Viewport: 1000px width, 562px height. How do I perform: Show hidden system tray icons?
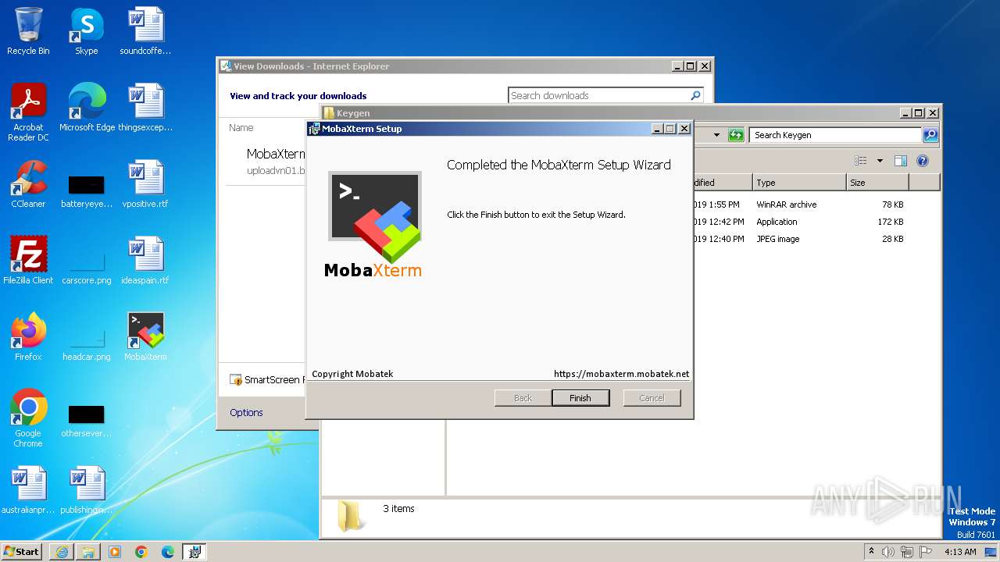[x=871, y=552]
